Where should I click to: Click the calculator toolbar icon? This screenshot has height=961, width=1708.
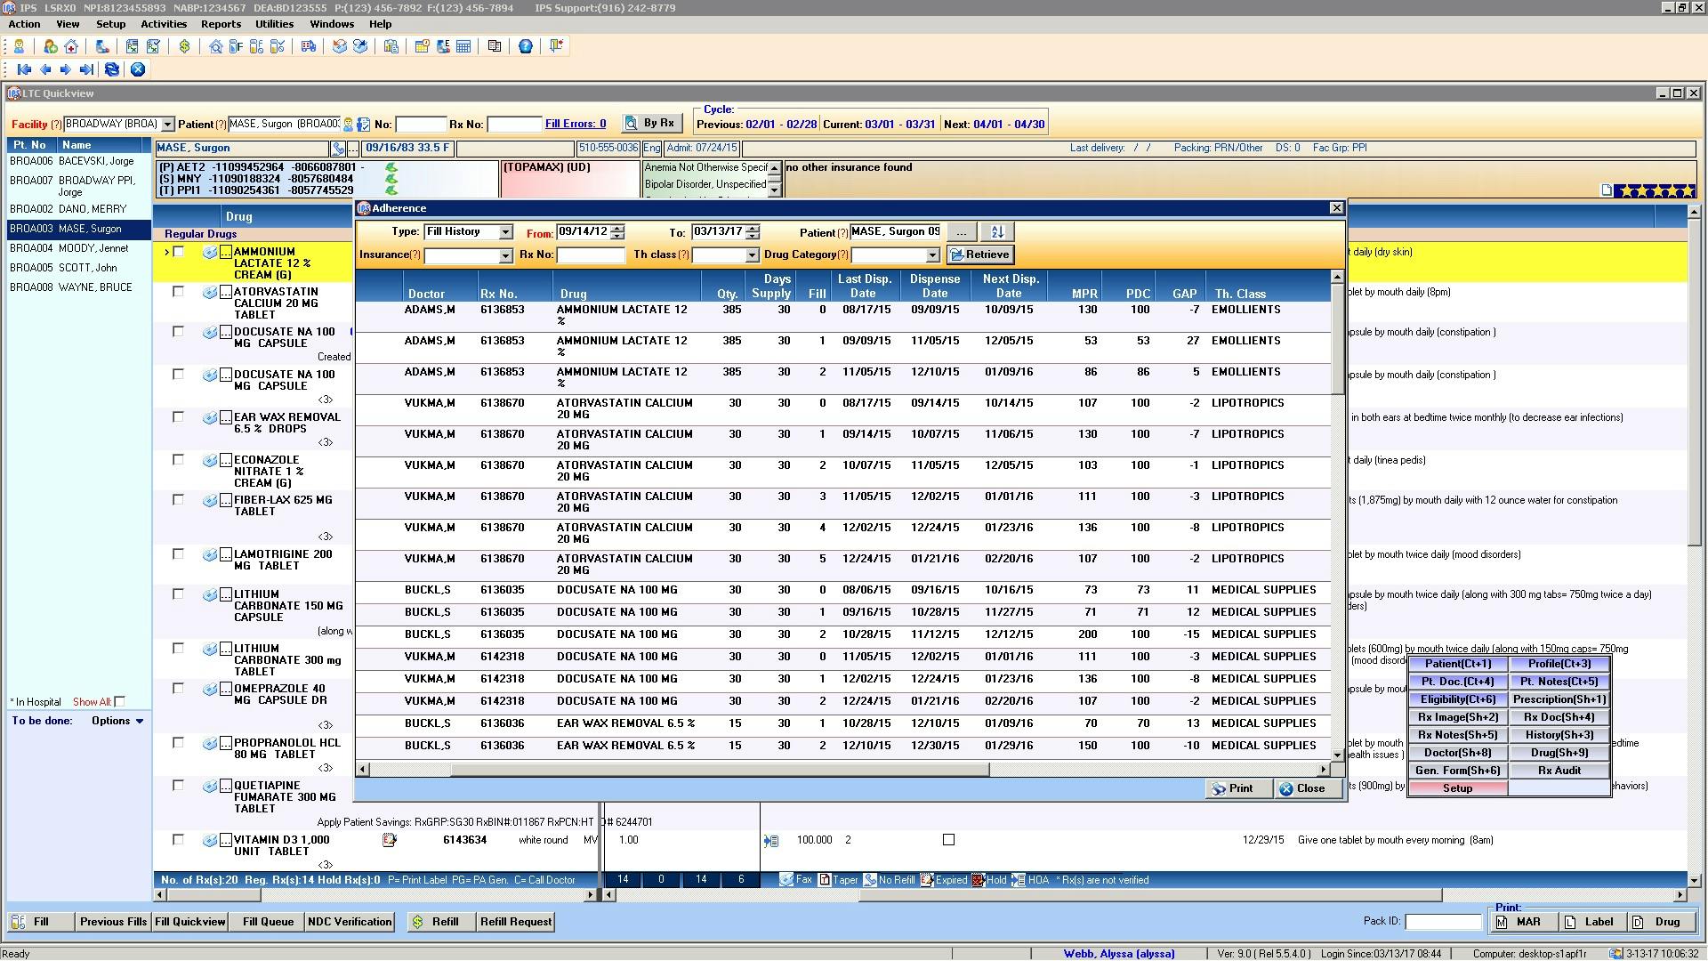pos(463,47)
